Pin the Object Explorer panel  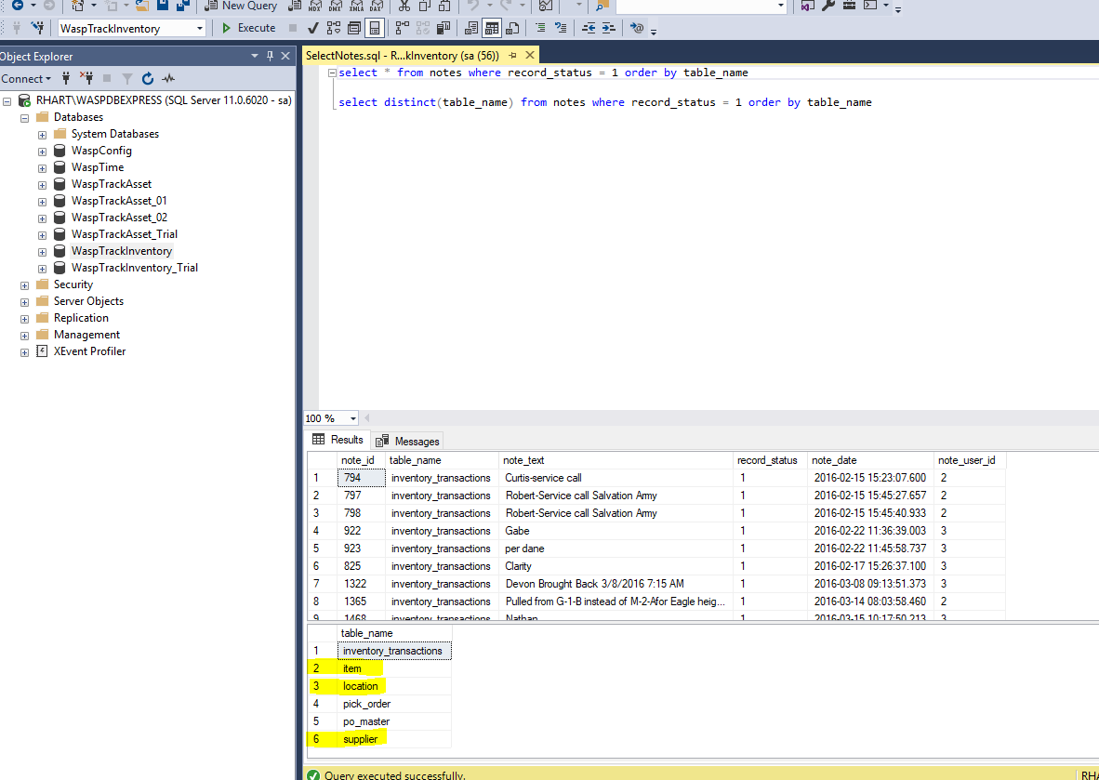(x=269, y=56)
